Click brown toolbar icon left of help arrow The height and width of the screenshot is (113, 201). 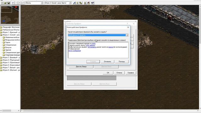tap(89, 3)
